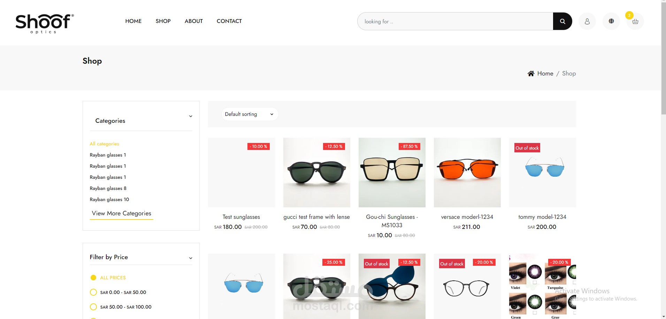Screen dimensions: 666x319
Task: Click the black search magnifier button
Action: (562, 21)
